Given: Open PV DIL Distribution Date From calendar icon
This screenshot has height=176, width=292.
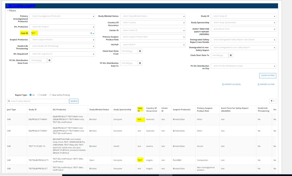Looking at the screenshot, I should (49, 60).
